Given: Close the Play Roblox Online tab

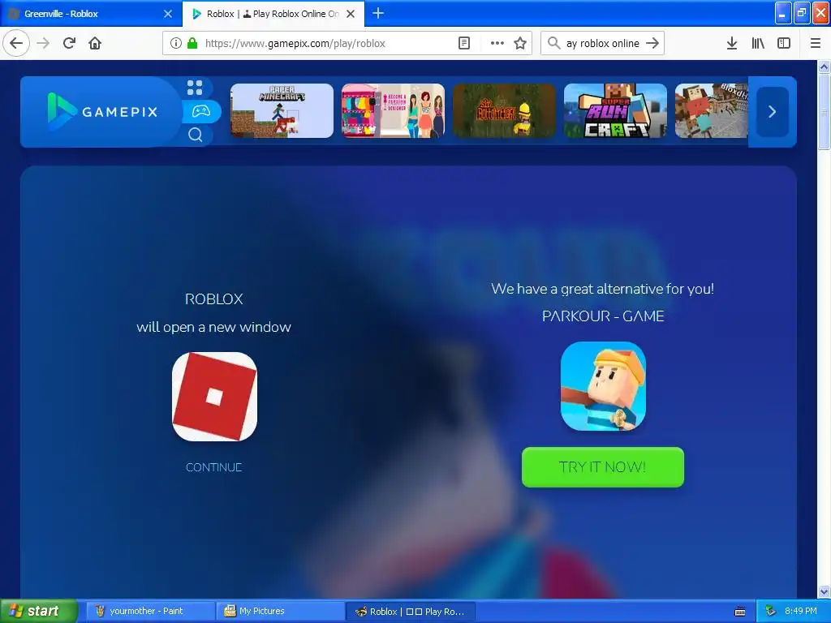Looking at the screenshot, I should (351, 14).
